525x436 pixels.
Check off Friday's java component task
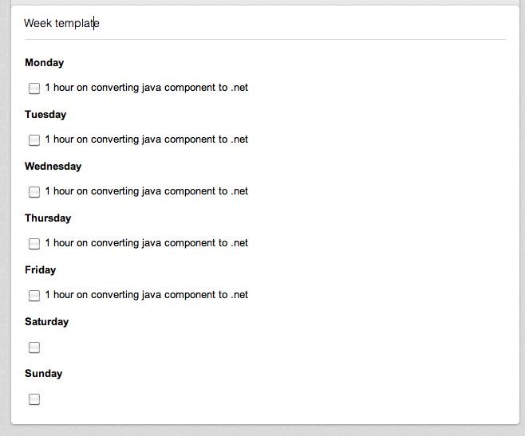click(x=34, y=296)
